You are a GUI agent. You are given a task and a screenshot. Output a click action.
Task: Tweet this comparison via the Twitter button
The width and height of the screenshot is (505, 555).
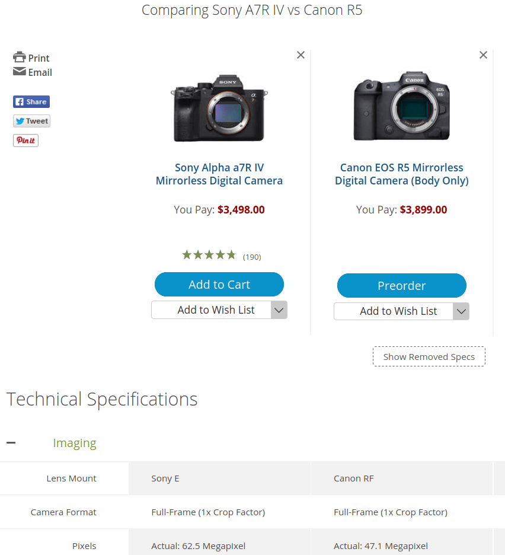(x=31, y=120)
